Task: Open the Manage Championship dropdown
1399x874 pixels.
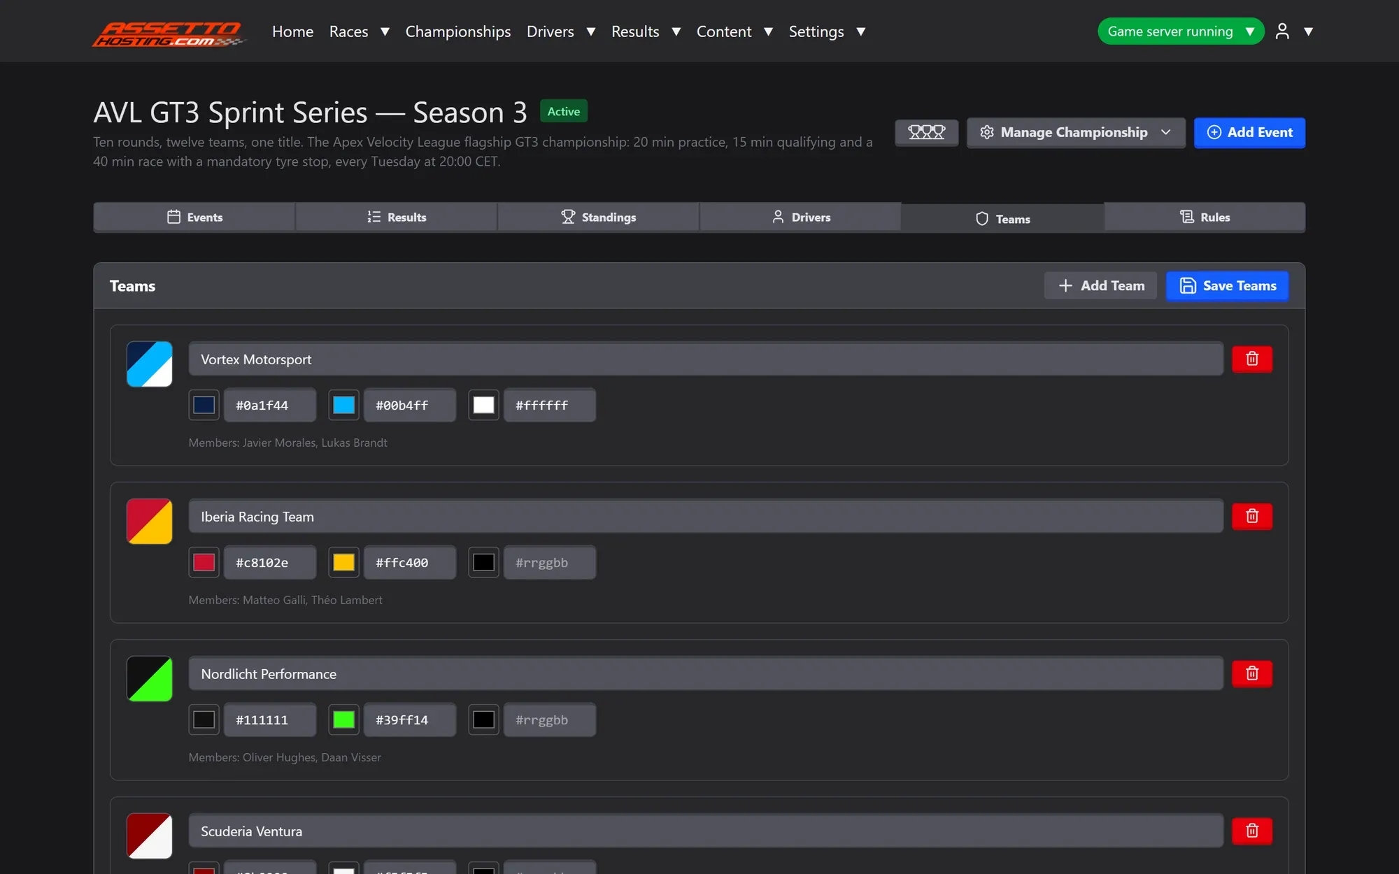Action: pos(1076,133)
